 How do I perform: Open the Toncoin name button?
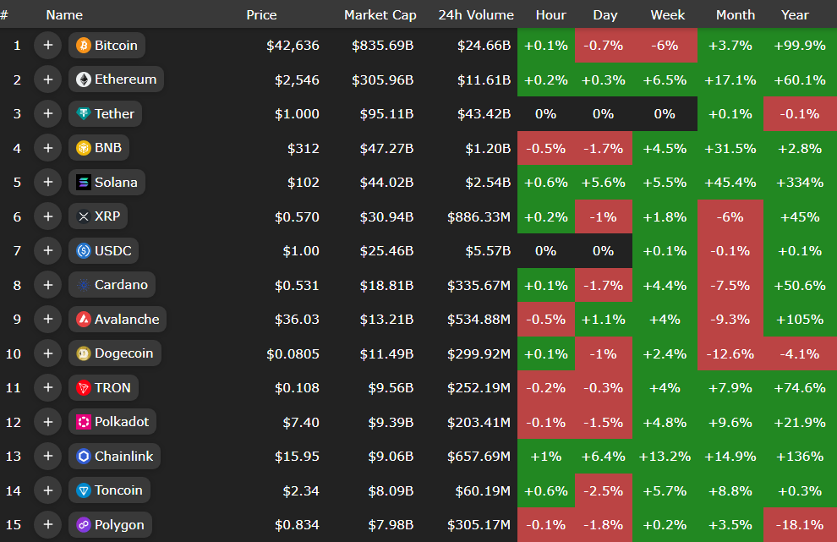(109, 490)
